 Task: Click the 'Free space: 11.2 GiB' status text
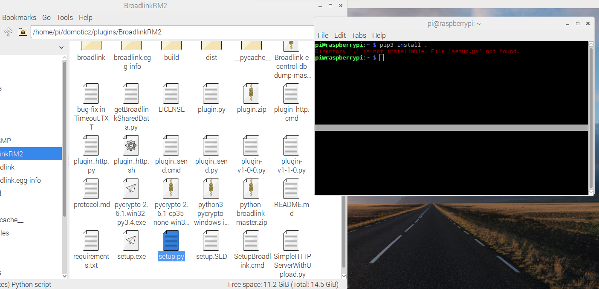[x=283, y=284]
